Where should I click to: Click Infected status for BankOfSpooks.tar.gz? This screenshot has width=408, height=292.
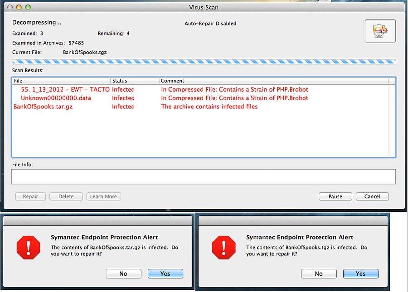123,107
